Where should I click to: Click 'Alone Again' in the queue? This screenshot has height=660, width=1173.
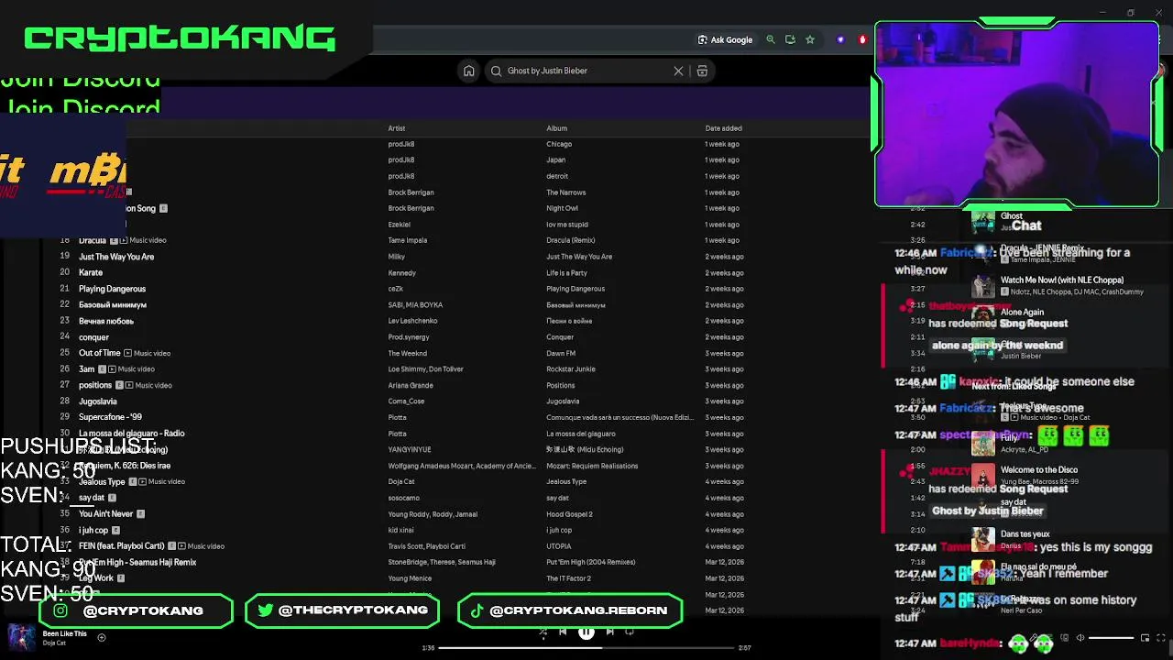1022,313
